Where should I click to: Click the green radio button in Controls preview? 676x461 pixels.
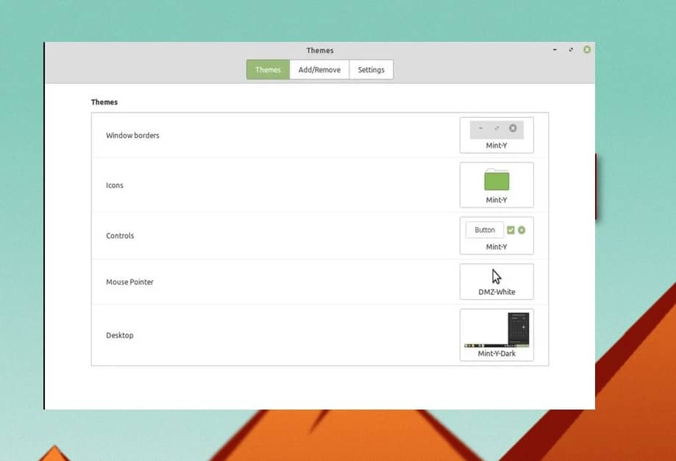522,230
